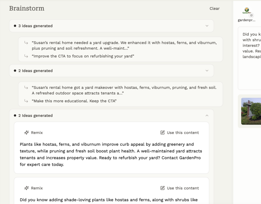The image size is (261, 204).
Task: Use the "Did you know" idea content
Action: coord(180,188)
